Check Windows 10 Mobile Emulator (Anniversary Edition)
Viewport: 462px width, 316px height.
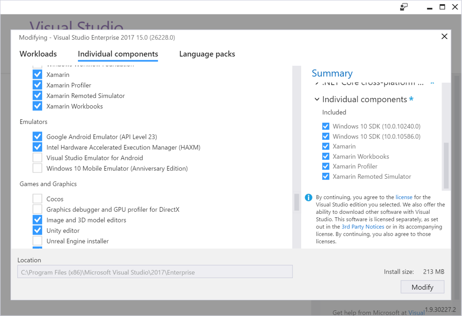click(x=37, y=168)
